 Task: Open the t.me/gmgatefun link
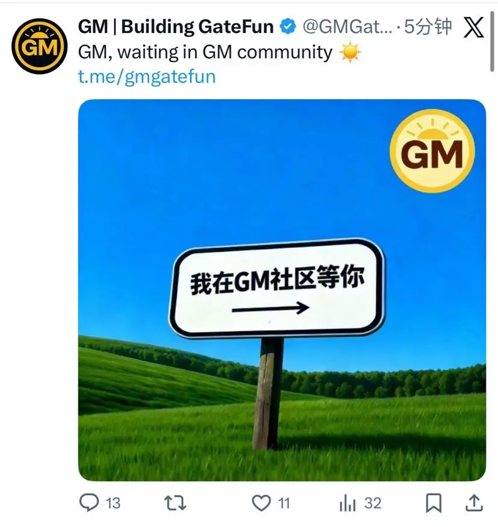click(x=147, y=76)
